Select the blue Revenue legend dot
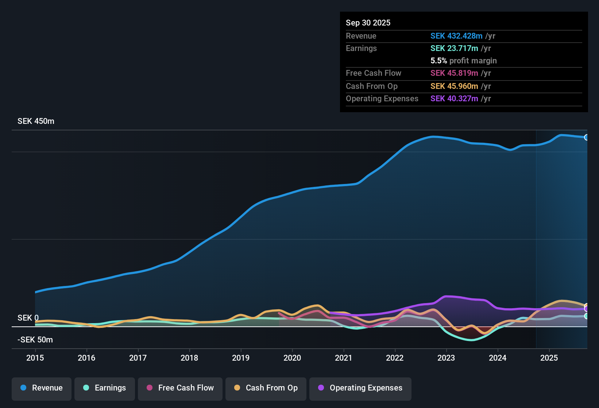 click(x=23, y=388)
